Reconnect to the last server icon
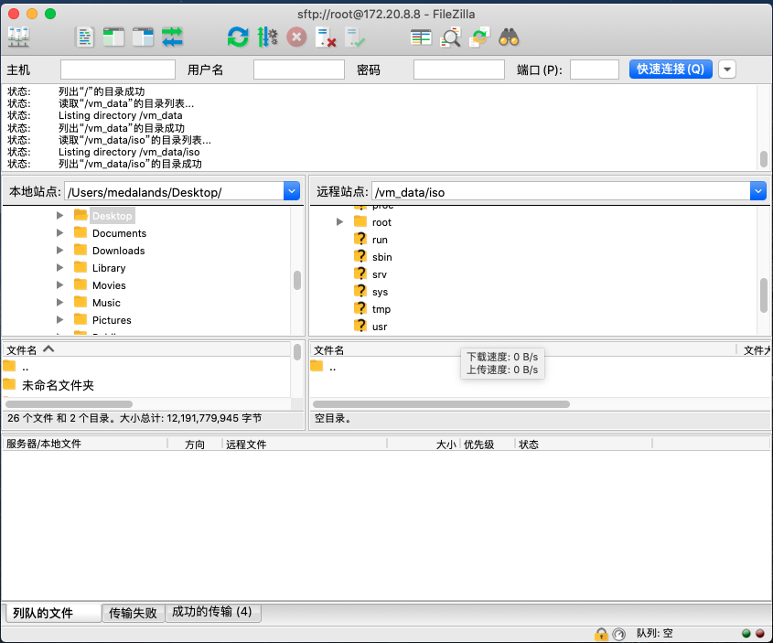This screenshot has height=643, width=773. [x=355, y=38]
